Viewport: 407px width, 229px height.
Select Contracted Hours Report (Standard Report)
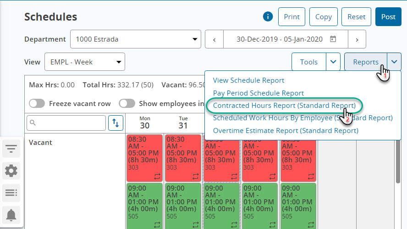[284, 105]
